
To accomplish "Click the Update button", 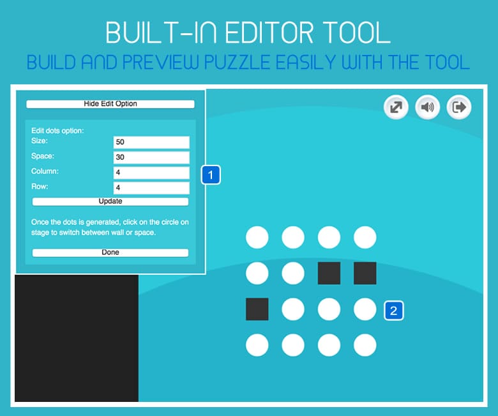I will click(110, 201).
